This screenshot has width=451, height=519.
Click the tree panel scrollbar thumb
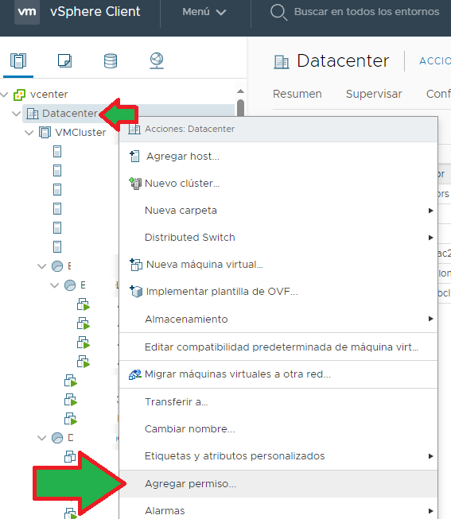(240, 107)
